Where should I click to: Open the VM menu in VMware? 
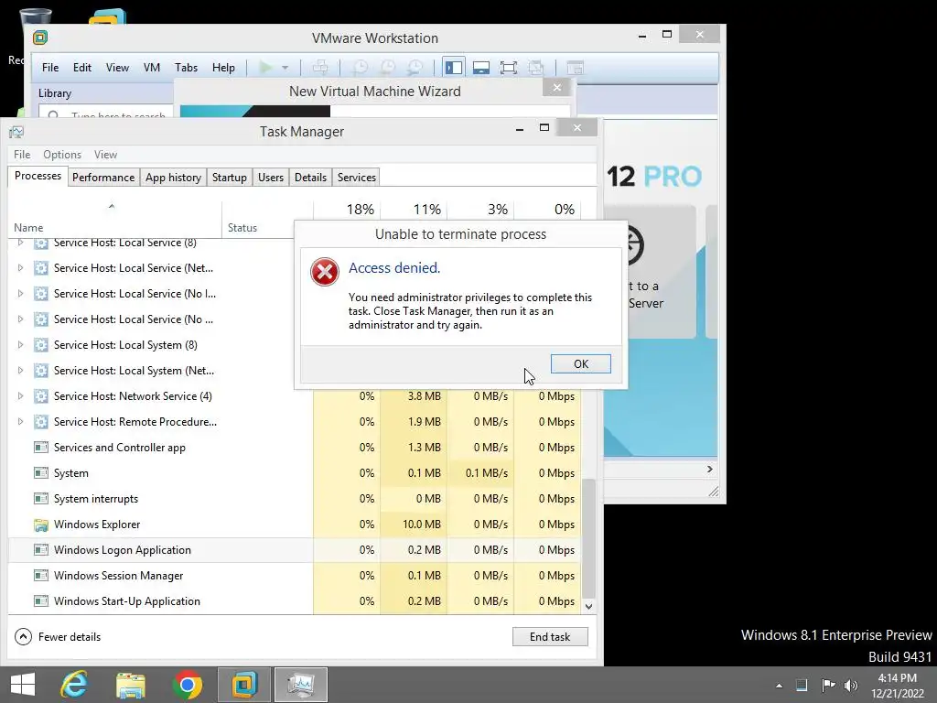pyautogui.click(x=152, y=68)
